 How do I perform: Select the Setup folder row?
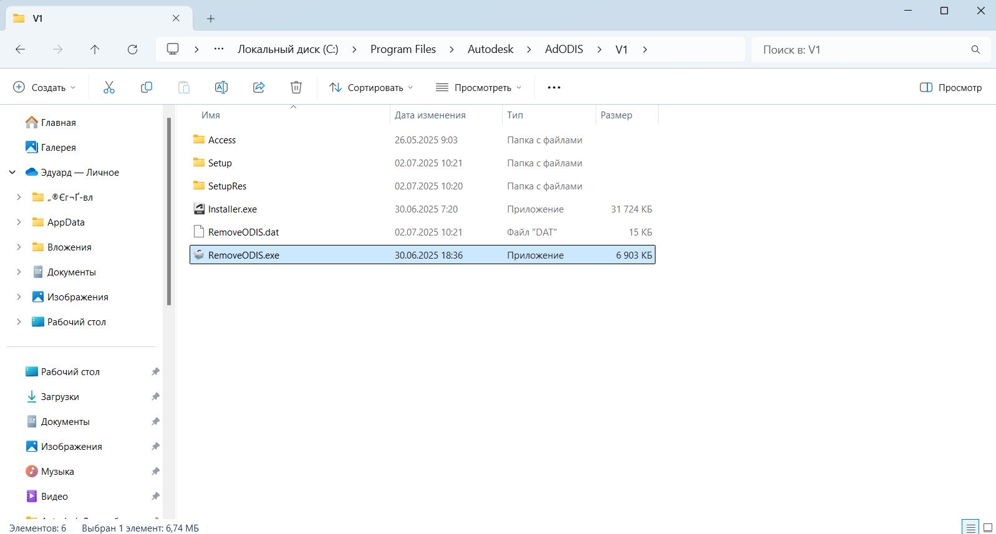(422, 163)
